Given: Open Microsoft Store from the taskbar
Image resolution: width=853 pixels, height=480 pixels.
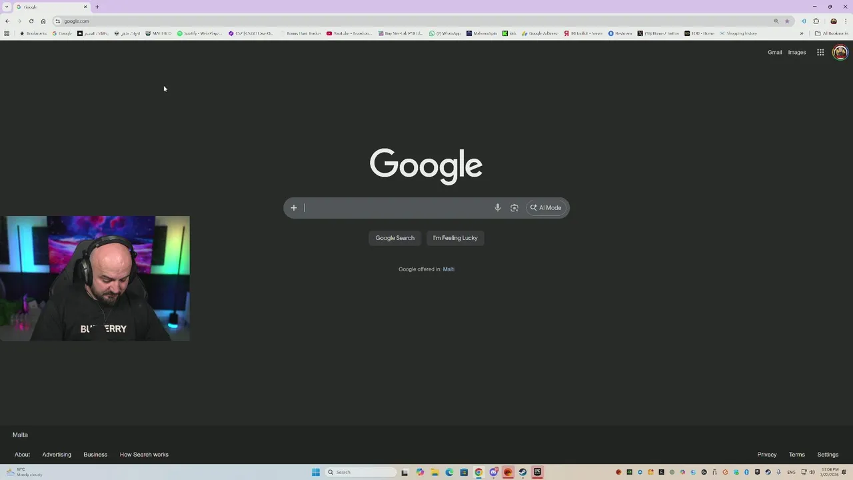Looking at the screenshot, I should pyautogui.click(x=464, y=472).
